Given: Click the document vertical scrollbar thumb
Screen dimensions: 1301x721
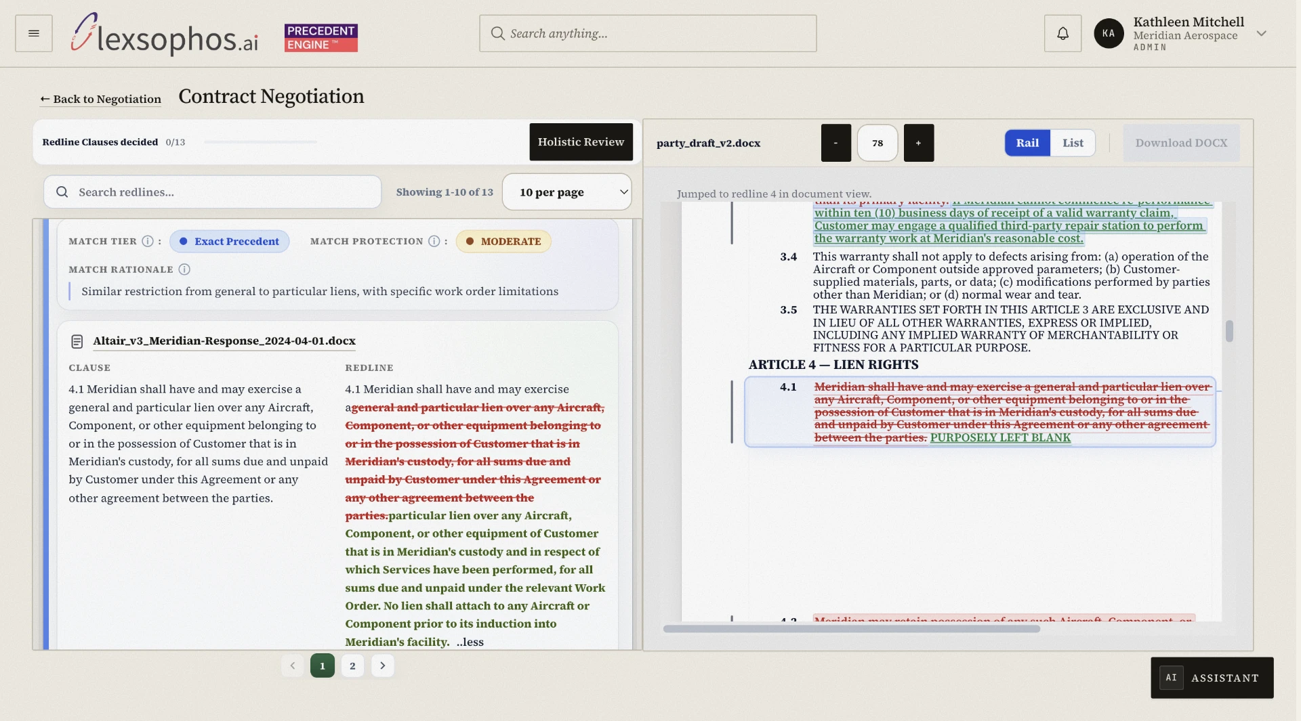Looking at the screenshot, I should coord(1229,331).
